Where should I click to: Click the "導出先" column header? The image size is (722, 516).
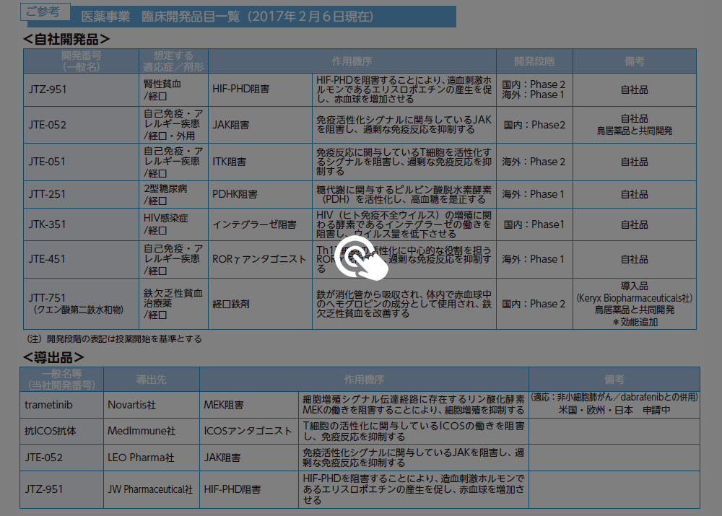(x=152, y=380)
